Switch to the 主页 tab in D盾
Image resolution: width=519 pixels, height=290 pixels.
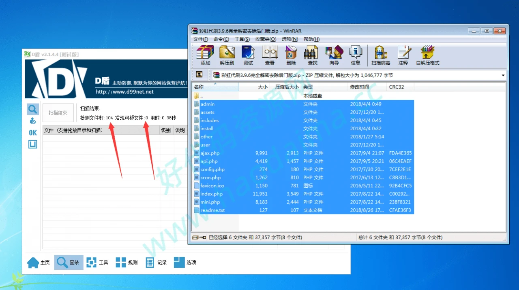pyautogui.click(x=39, y=262)
